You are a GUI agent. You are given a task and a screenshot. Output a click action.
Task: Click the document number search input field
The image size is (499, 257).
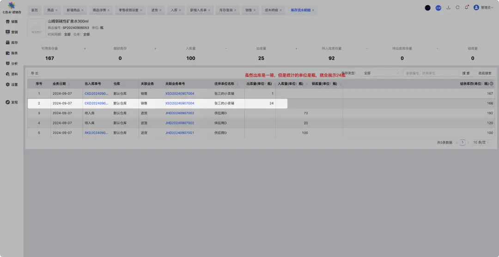[430, 73]
